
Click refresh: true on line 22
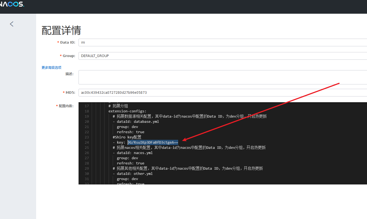tap(131, 132)
